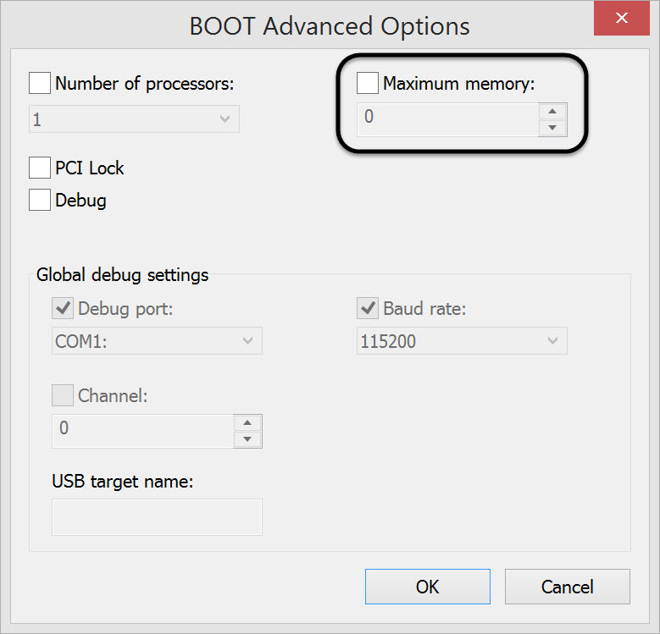Increment the Channel value up arrow
This screenshot has height=634, width=660.
pos(247,422)
